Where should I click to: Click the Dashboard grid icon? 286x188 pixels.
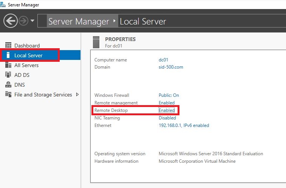(8, 46)
